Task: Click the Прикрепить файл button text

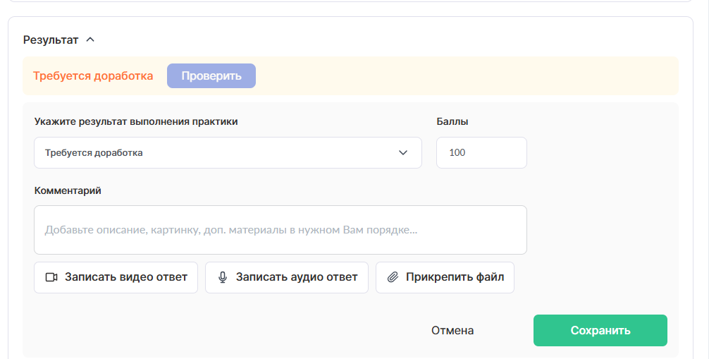Action: (455, 277)
